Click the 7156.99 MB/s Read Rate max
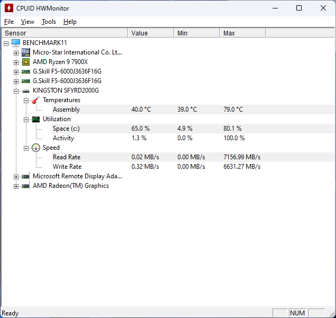Viewport: 336px width, 318px height. coord(242,157)
